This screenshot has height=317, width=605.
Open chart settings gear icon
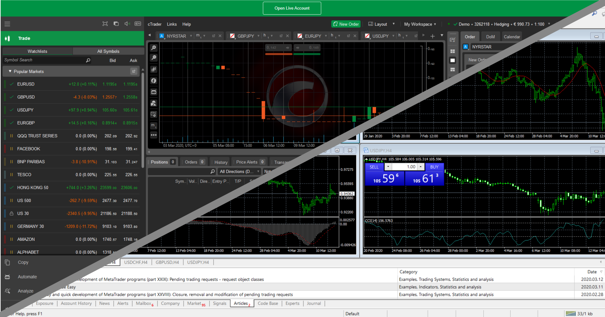coord(153,114)
